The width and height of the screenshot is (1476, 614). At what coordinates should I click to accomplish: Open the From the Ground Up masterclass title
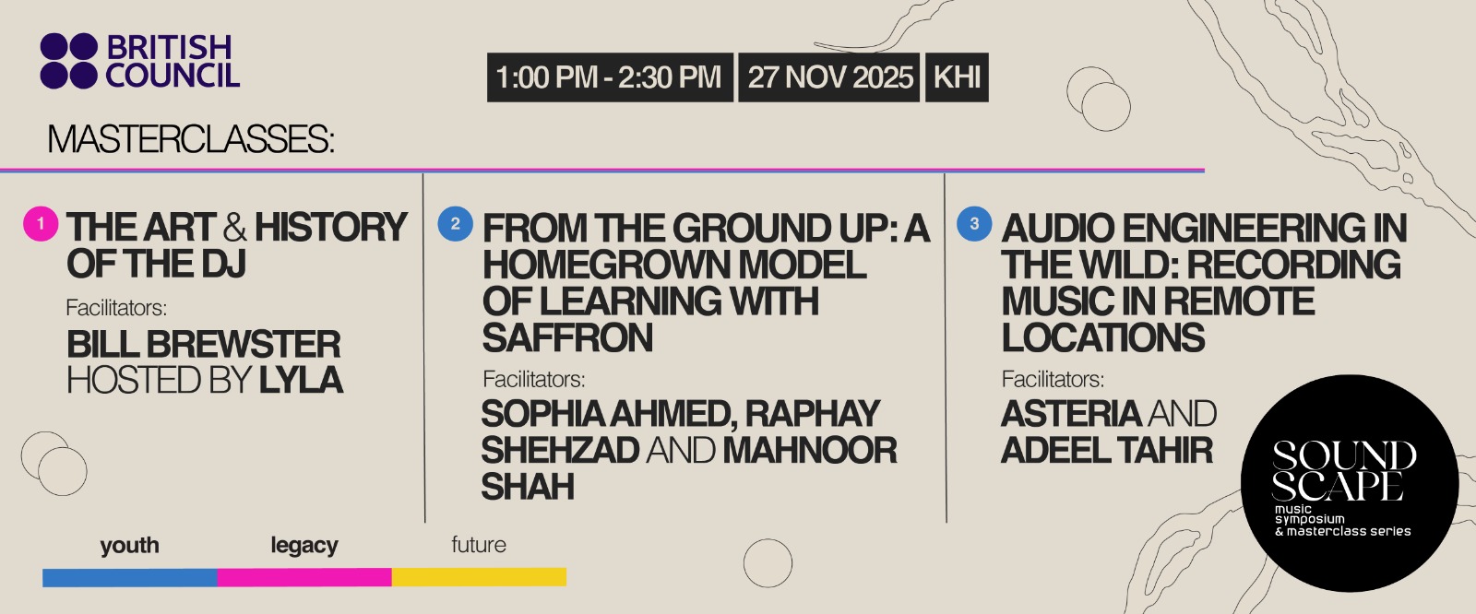click(x=705, y=282)
